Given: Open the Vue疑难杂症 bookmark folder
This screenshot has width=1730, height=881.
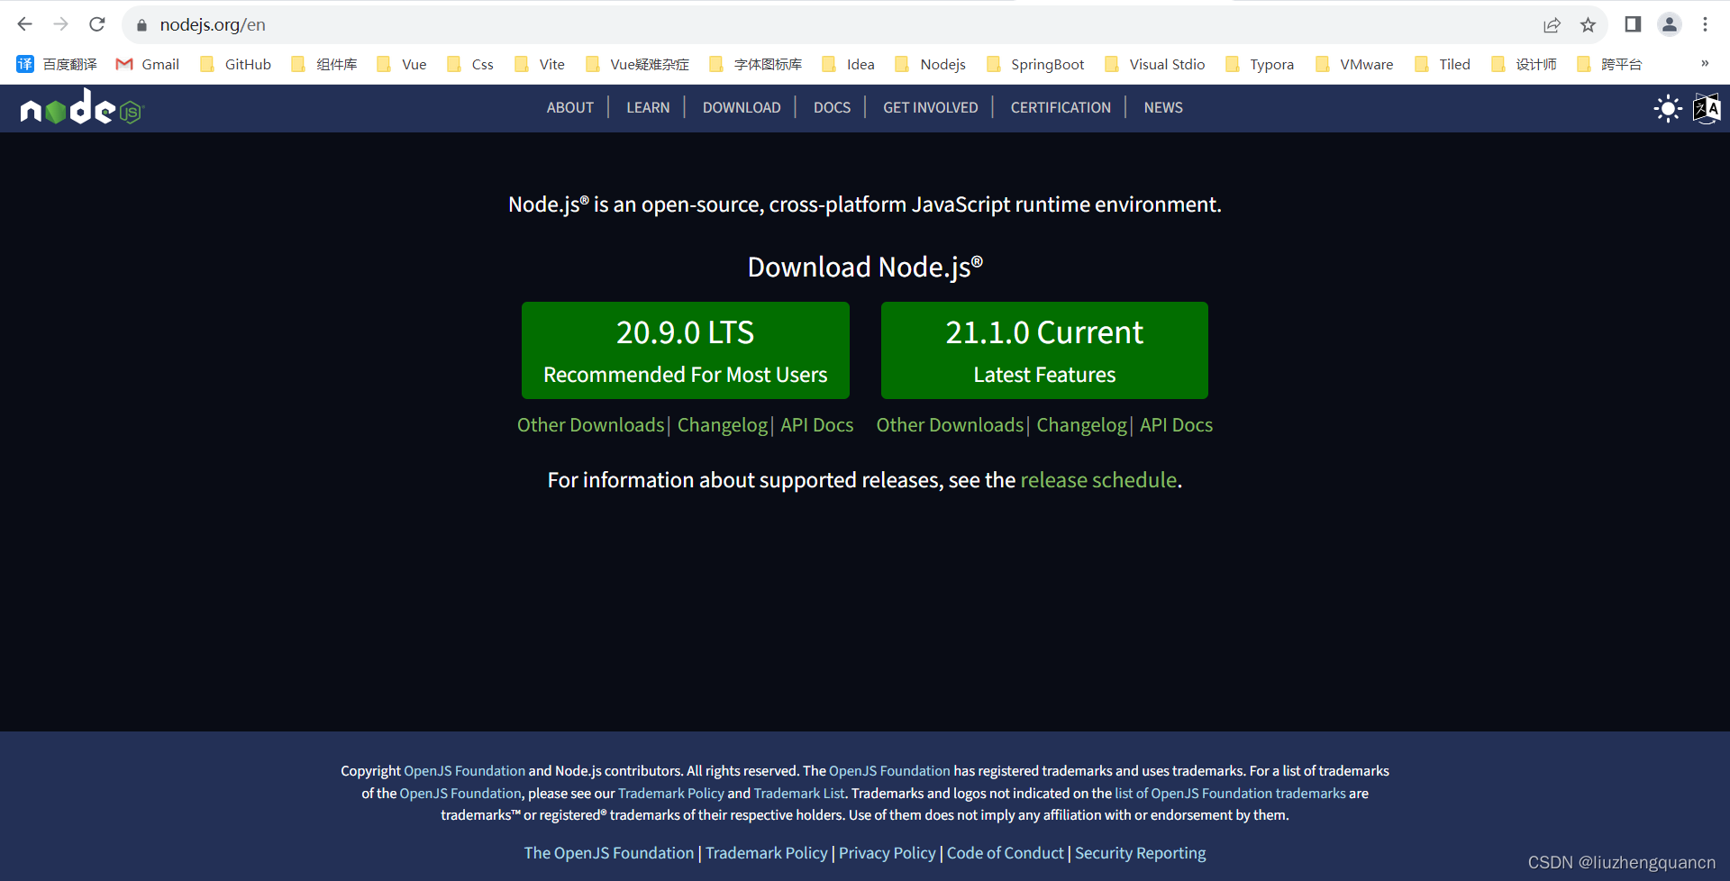Looking at the screenshot, I should coord(637,64).
